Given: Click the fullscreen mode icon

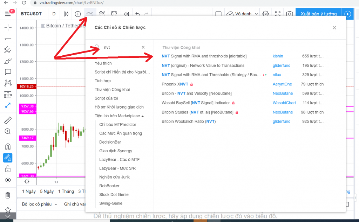Looking at the screenshot, I should (278, 14).
